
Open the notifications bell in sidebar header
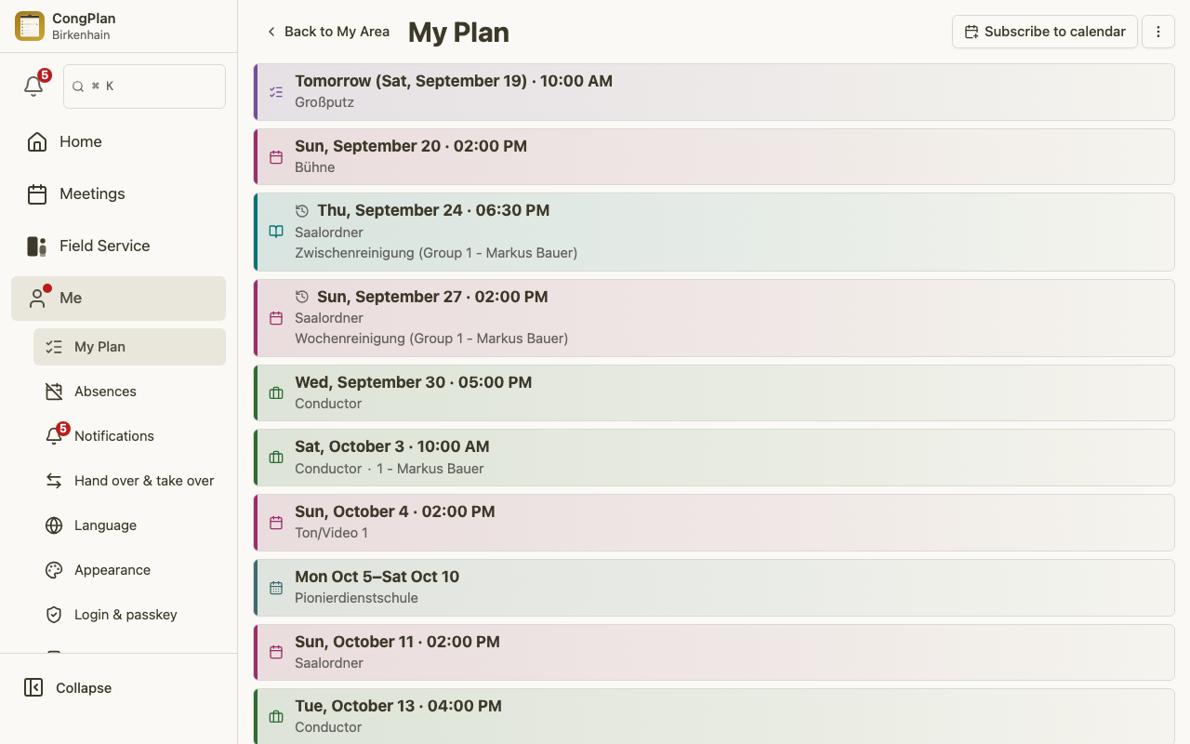33,86
